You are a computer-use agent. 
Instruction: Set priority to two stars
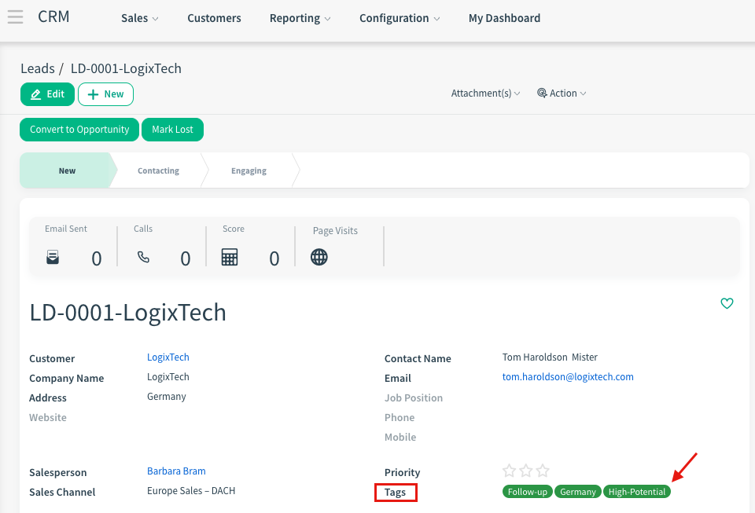pyautogui.click(x=526, y=471)
